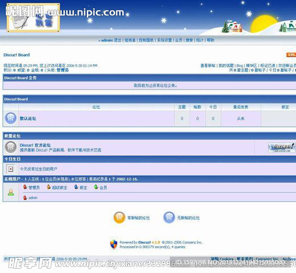
Task: Open the Discuz! link in footer
Action: [x=144, y=242]
